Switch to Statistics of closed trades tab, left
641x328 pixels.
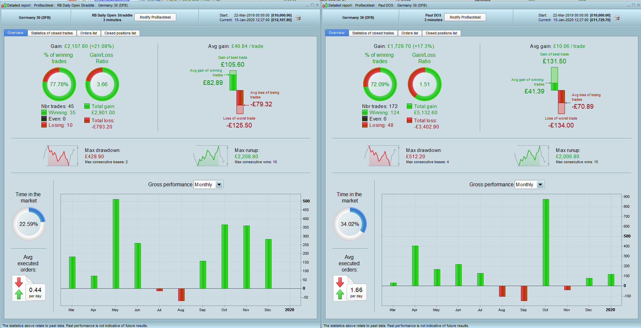point(52,33)
